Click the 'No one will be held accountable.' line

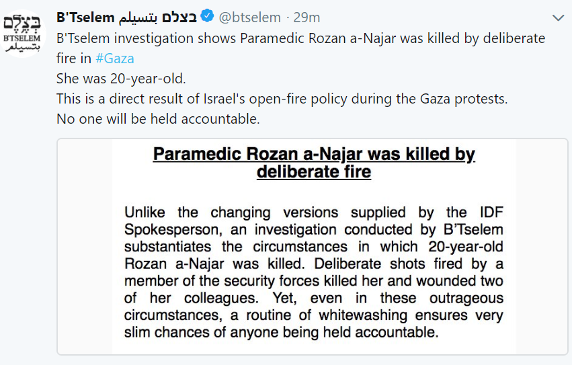pos(158,118)
